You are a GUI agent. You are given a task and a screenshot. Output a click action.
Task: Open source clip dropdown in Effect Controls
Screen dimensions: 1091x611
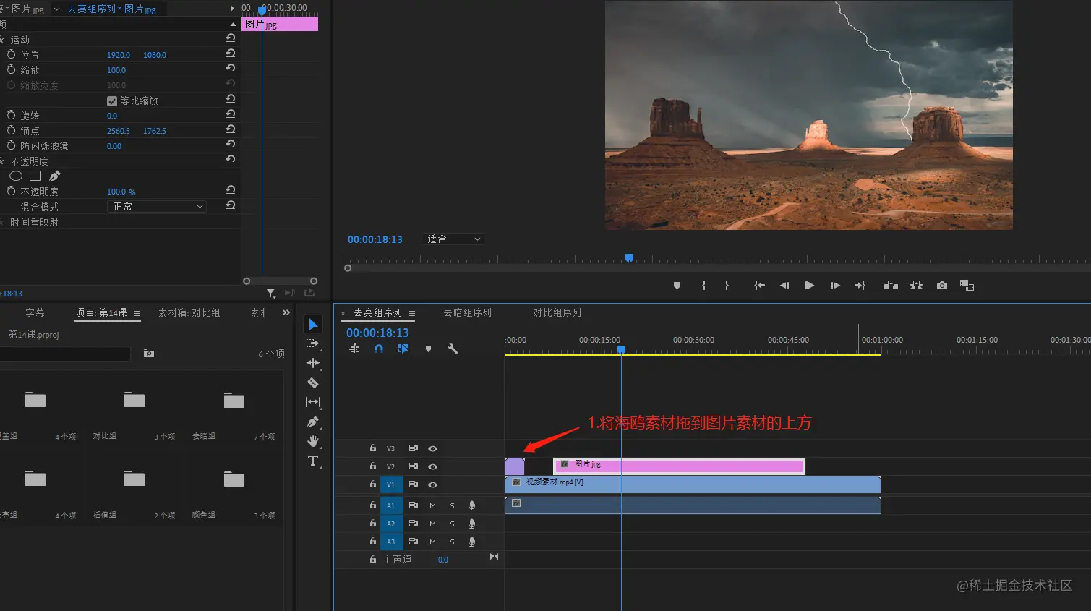click(x=56, y=9)
